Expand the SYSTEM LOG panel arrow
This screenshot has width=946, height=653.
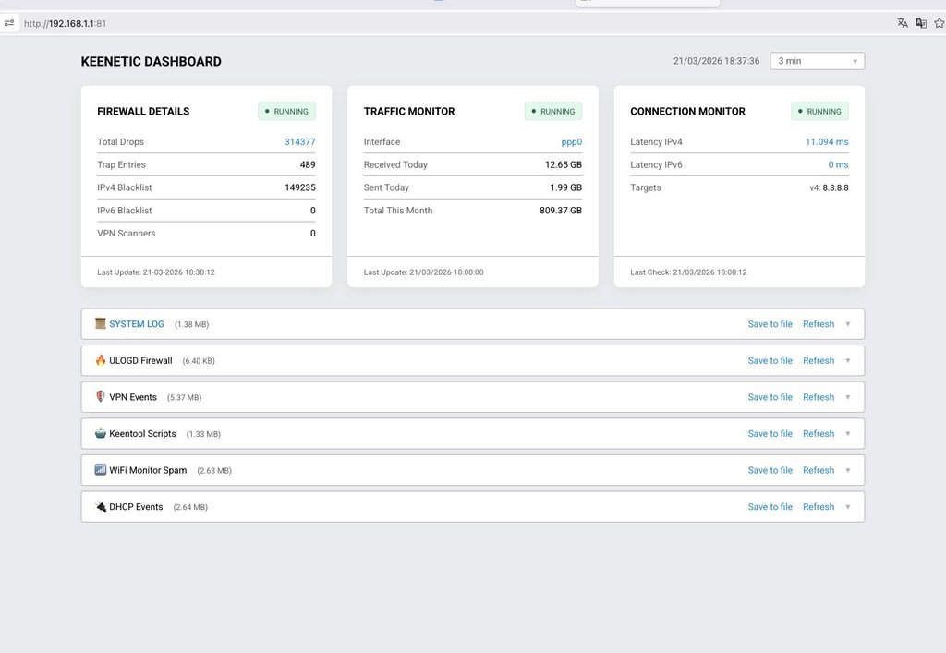coord(848,324)
